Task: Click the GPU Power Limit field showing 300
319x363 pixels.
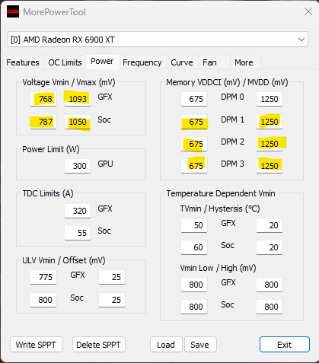Action: pyautogui.click(x=78, y=166)
